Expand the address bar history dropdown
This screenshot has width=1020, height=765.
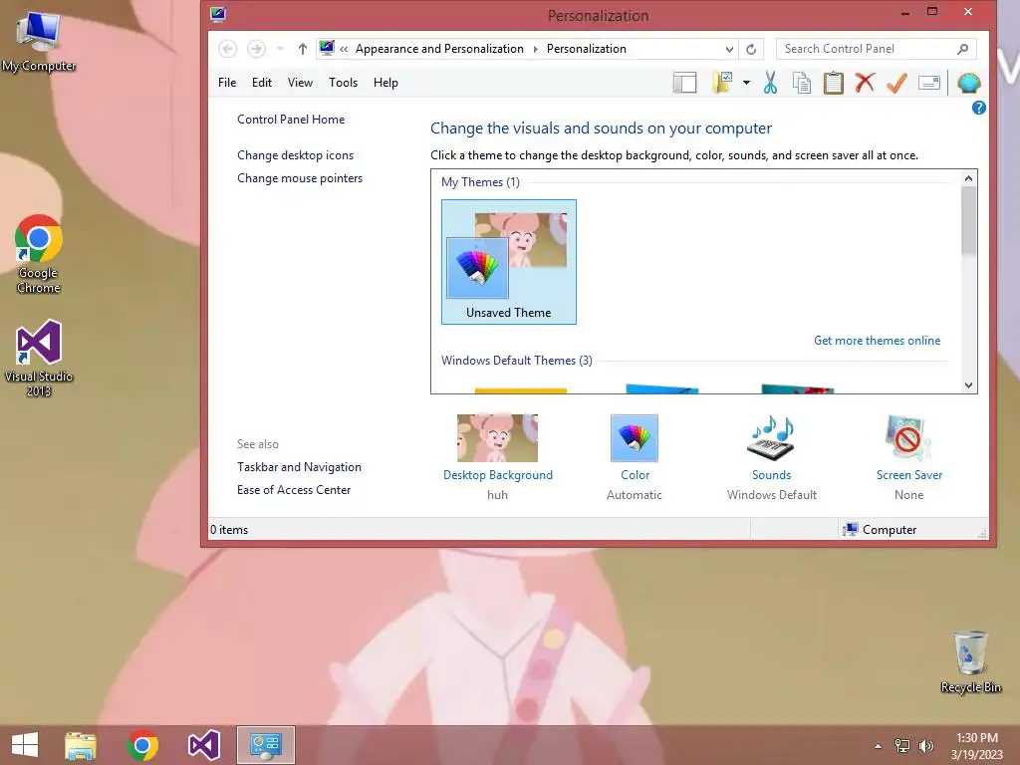pyautogui.click(x=729, y=49)
